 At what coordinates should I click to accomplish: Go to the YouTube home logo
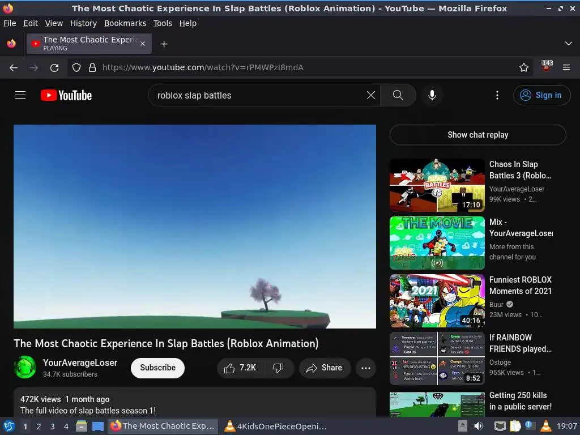click(x=66, y=95)
